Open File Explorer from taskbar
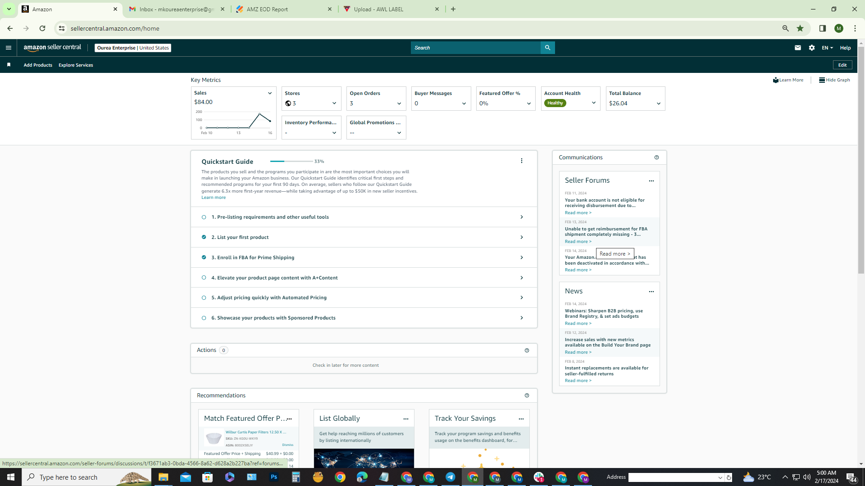 pyautogui.click(x=163, y=477)
